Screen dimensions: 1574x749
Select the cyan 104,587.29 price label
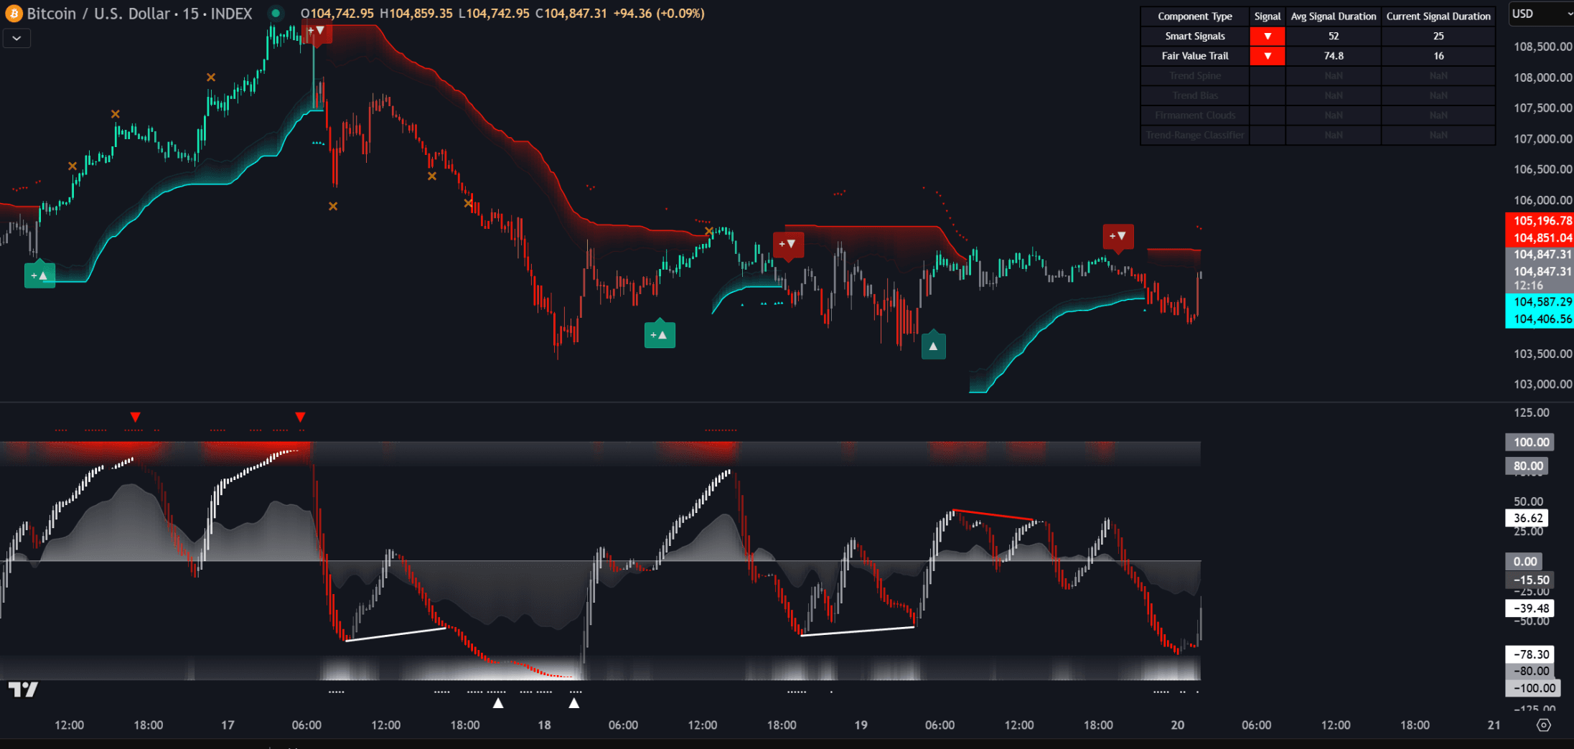(1542, 302)
